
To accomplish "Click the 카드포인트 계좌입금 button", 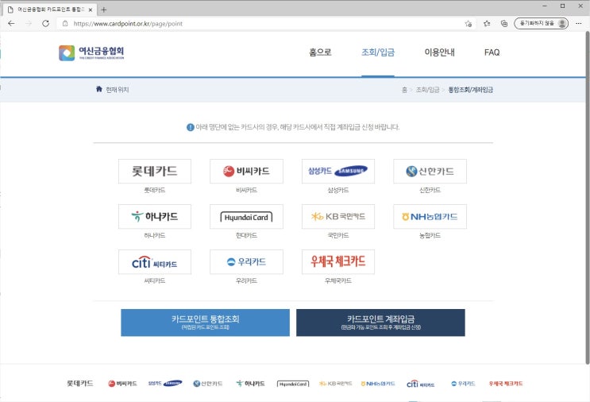I will (381, 323).
